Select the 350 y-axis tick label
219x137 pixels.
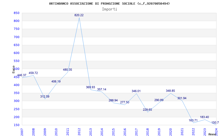16,93
